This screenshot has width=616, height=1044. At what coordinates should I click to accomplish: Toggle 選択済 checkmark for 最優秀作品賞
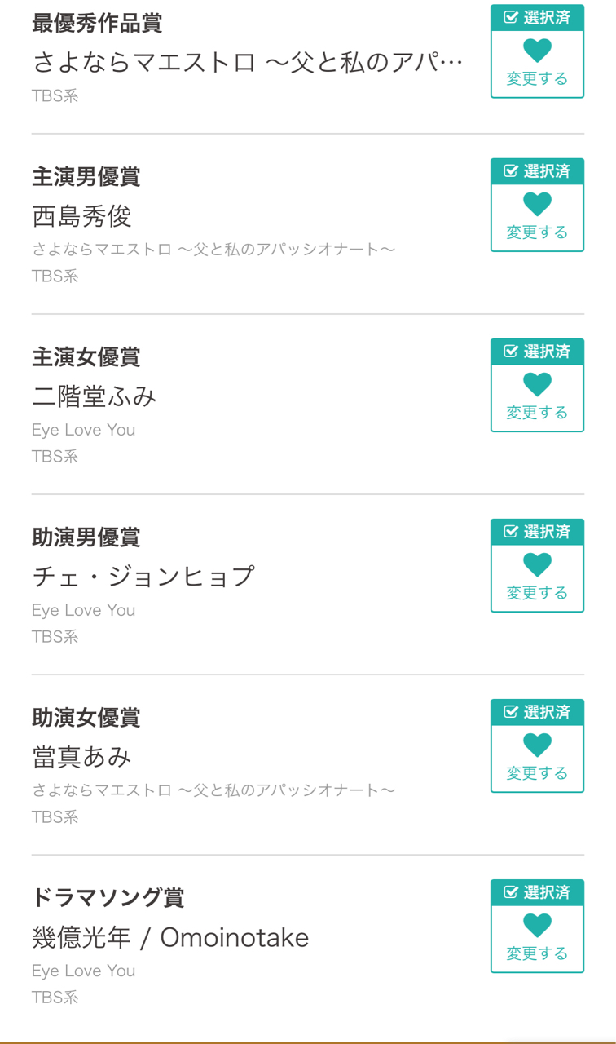tap(512, 17)
